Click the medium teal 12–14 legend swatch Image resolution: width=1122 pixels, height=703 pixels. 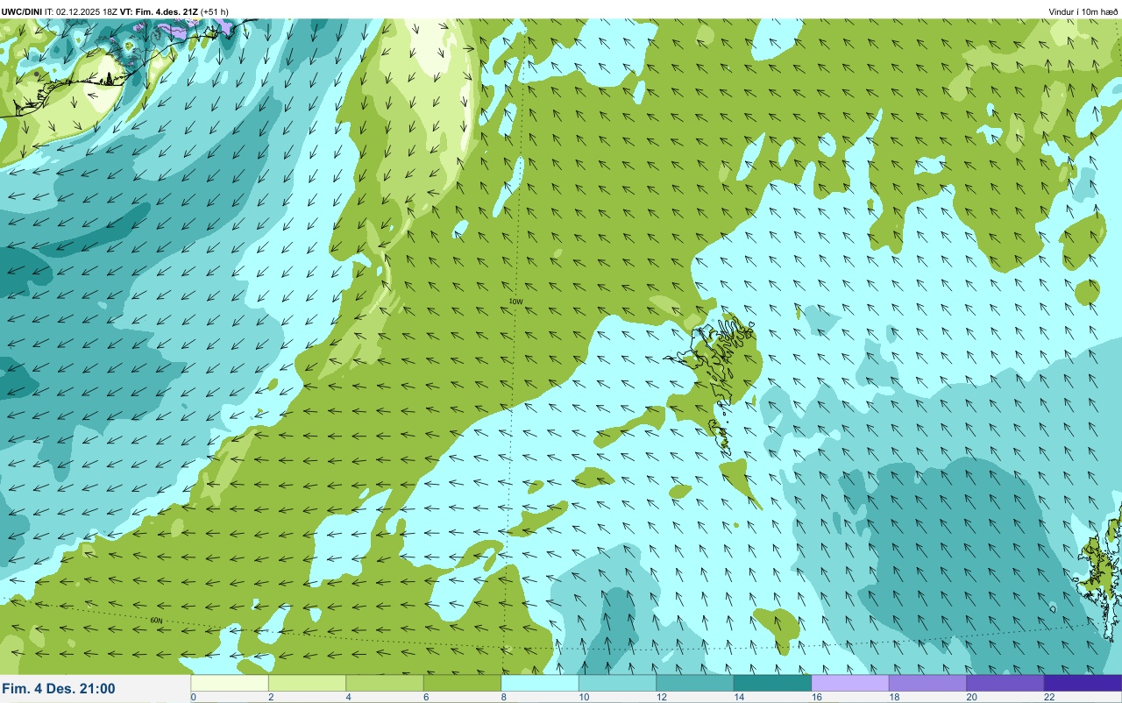[x=695, y=683]
